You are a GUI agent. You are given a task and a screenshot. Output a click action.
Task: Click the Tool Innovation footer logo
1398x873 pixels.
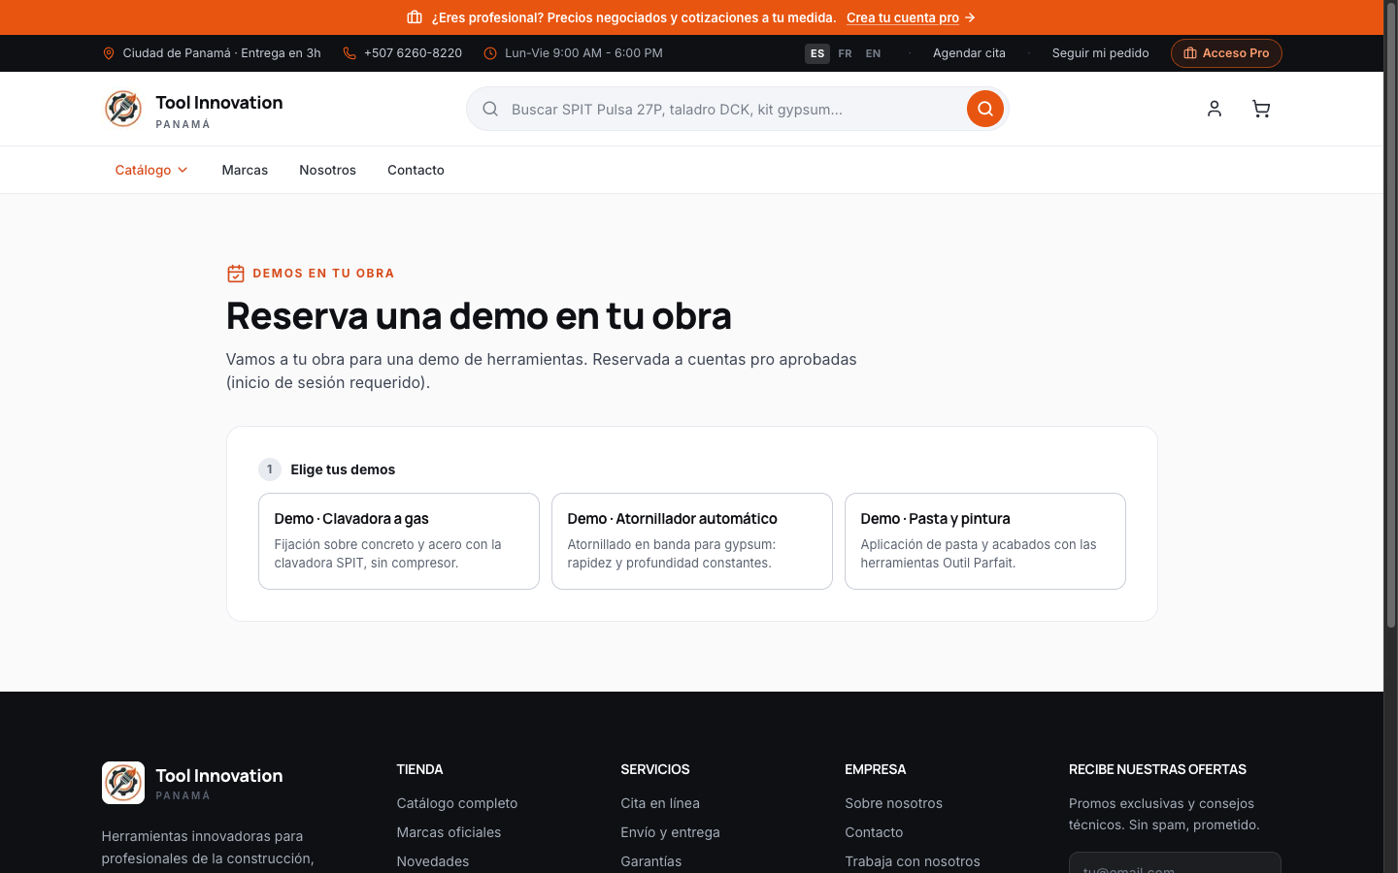tap(192, 783)
